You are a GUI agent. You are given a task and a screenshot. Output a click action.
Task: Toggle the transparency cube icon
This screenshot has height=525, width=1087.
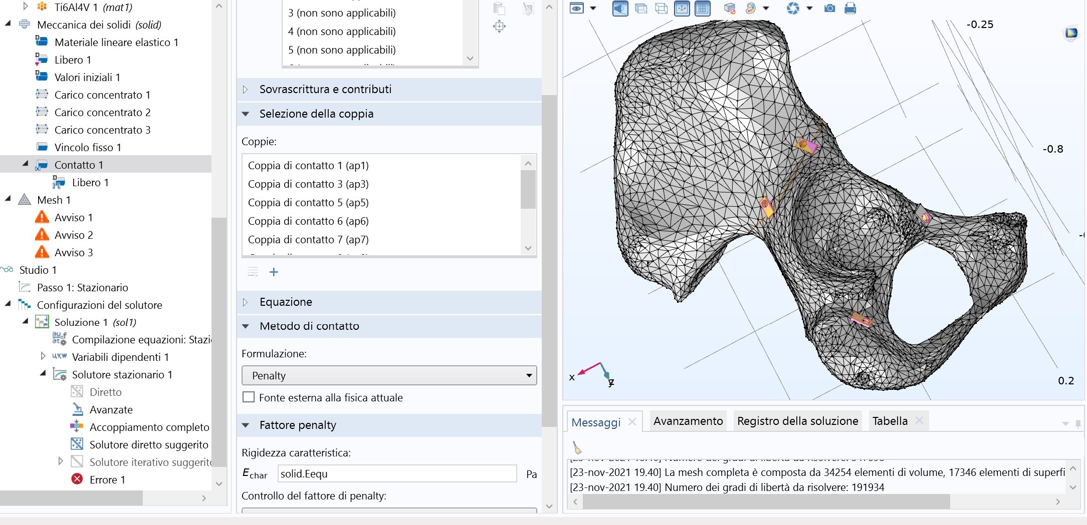point(640,9)
